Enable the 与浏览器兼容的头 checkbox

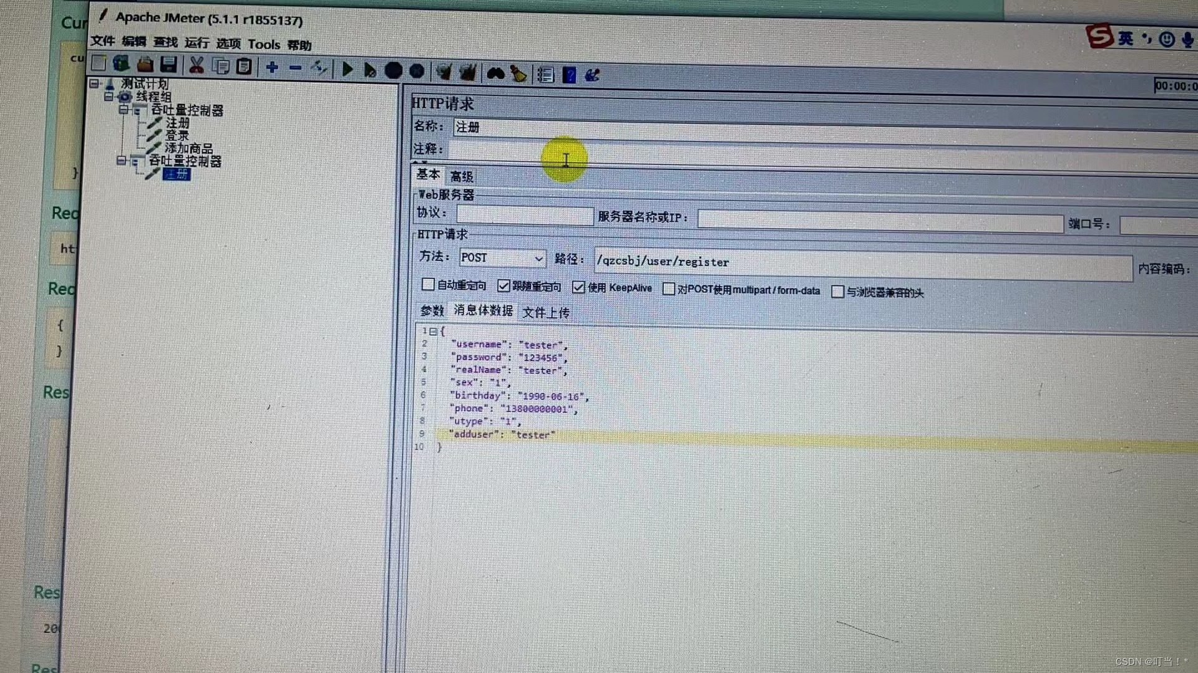click(838, 292)
